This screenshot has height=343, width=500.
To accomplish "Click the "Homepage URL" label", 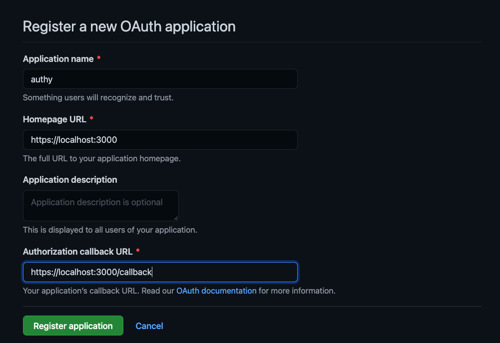I will (54, 119).
